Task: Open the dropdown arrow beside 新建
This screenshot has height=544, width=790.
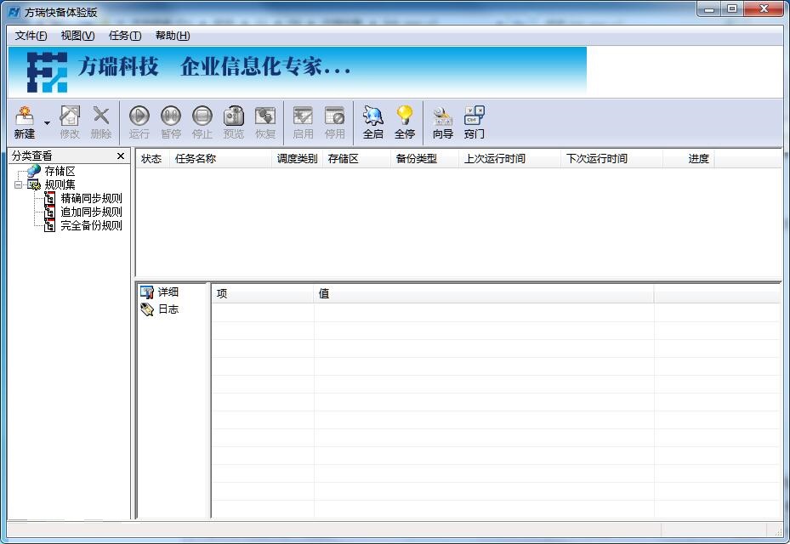Action: pos(47,122)
